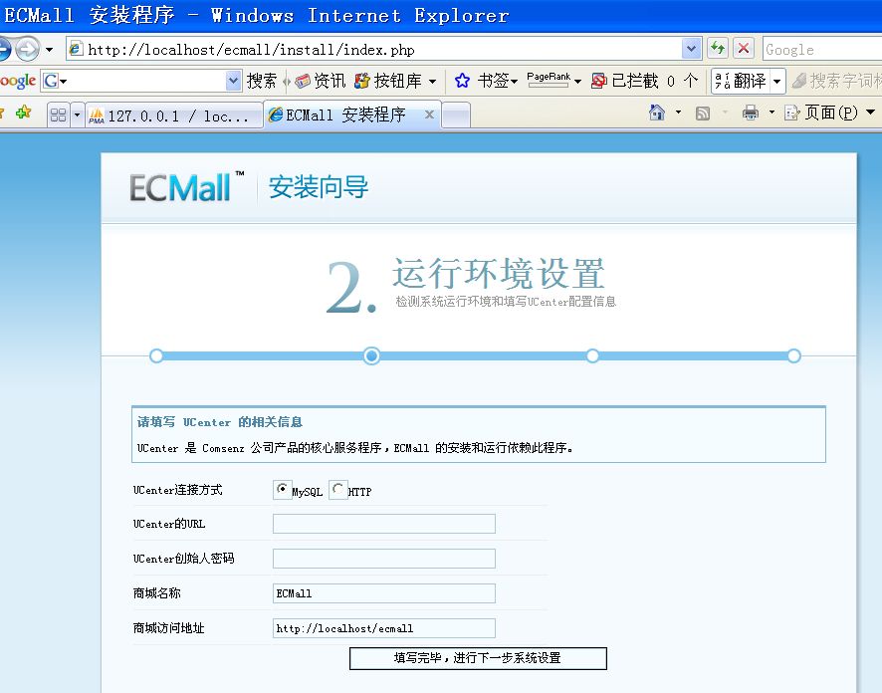Click the Google search box at top right

(822, 49)
